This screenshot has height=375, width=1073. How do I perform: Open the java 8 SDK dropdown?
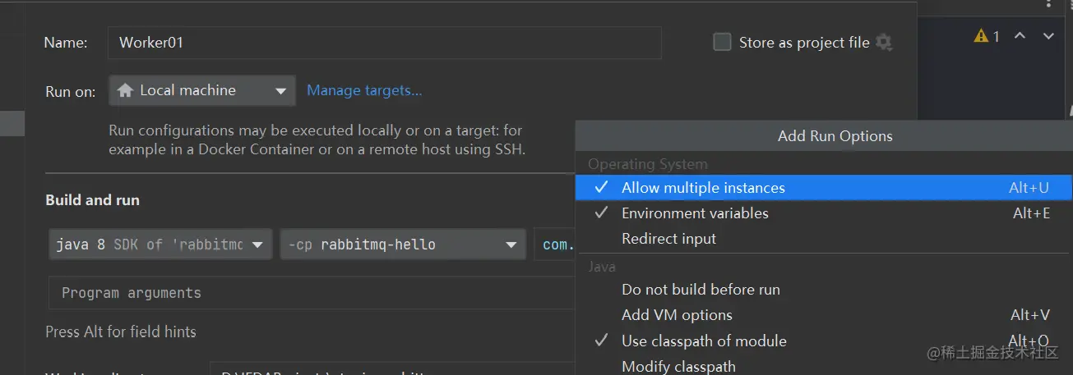click(160, 245)
